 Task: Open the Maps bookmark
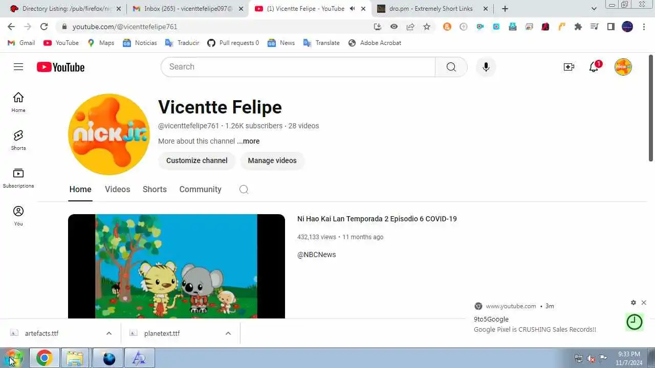101,43
